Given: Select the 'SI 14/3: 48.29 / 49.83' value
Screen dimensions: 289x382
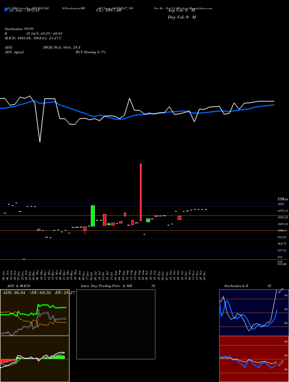Looking at the screenshot, I should click(x=45, y=34).
